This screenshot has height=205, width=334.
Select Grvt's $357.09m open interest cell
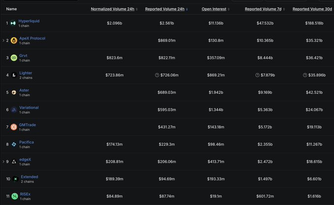[216, 58]
